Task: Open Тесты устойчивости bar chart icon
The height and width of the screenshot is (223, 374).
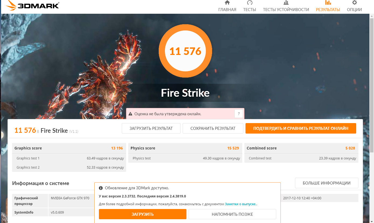Action: [x=286, y=3]
